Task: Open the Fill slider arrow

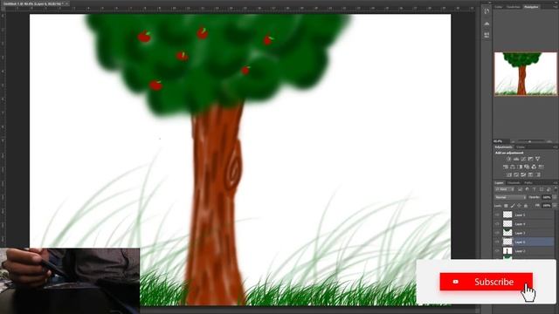Action: pos(555,206)
